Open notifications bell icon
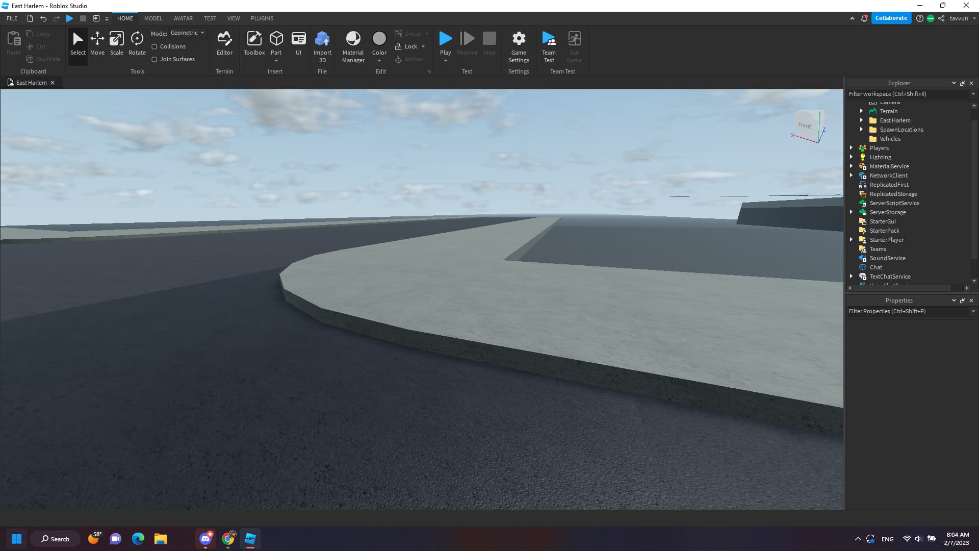 864,18
